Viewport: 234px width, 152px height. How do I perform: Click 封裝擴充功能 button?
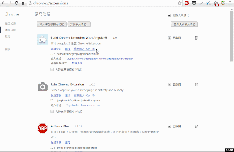tap(79, 24)
